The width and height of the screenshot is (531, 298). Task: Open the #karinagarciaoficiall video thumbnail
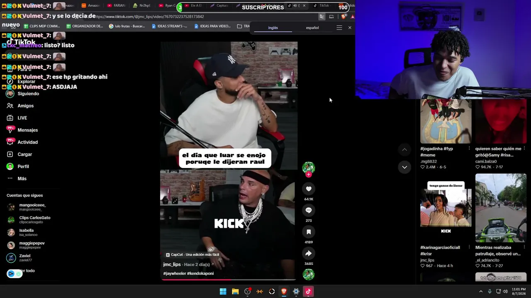pos(446,208)
